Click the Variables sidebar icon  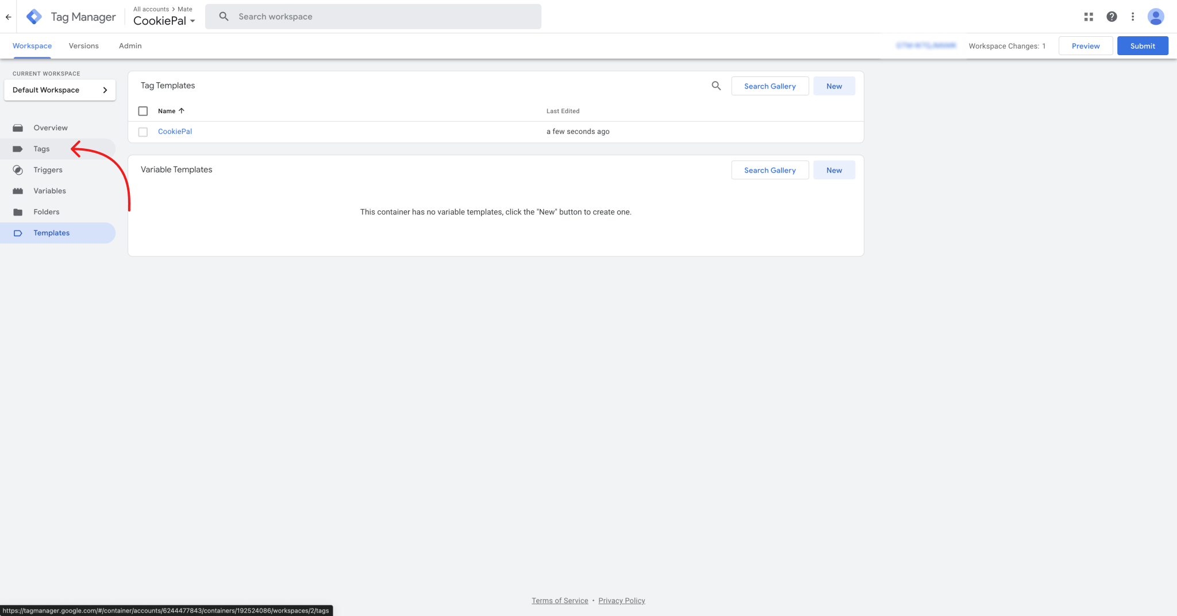(18, 191)
